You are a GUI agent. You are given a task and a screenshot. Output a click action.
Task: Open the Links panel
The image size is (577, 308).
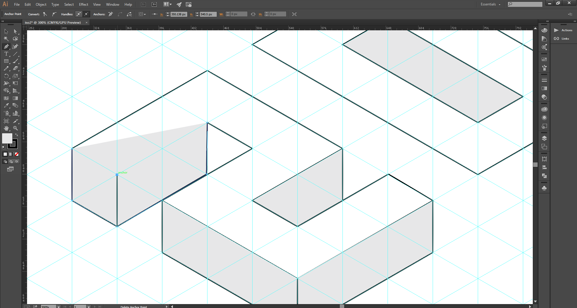pos(562,39)
